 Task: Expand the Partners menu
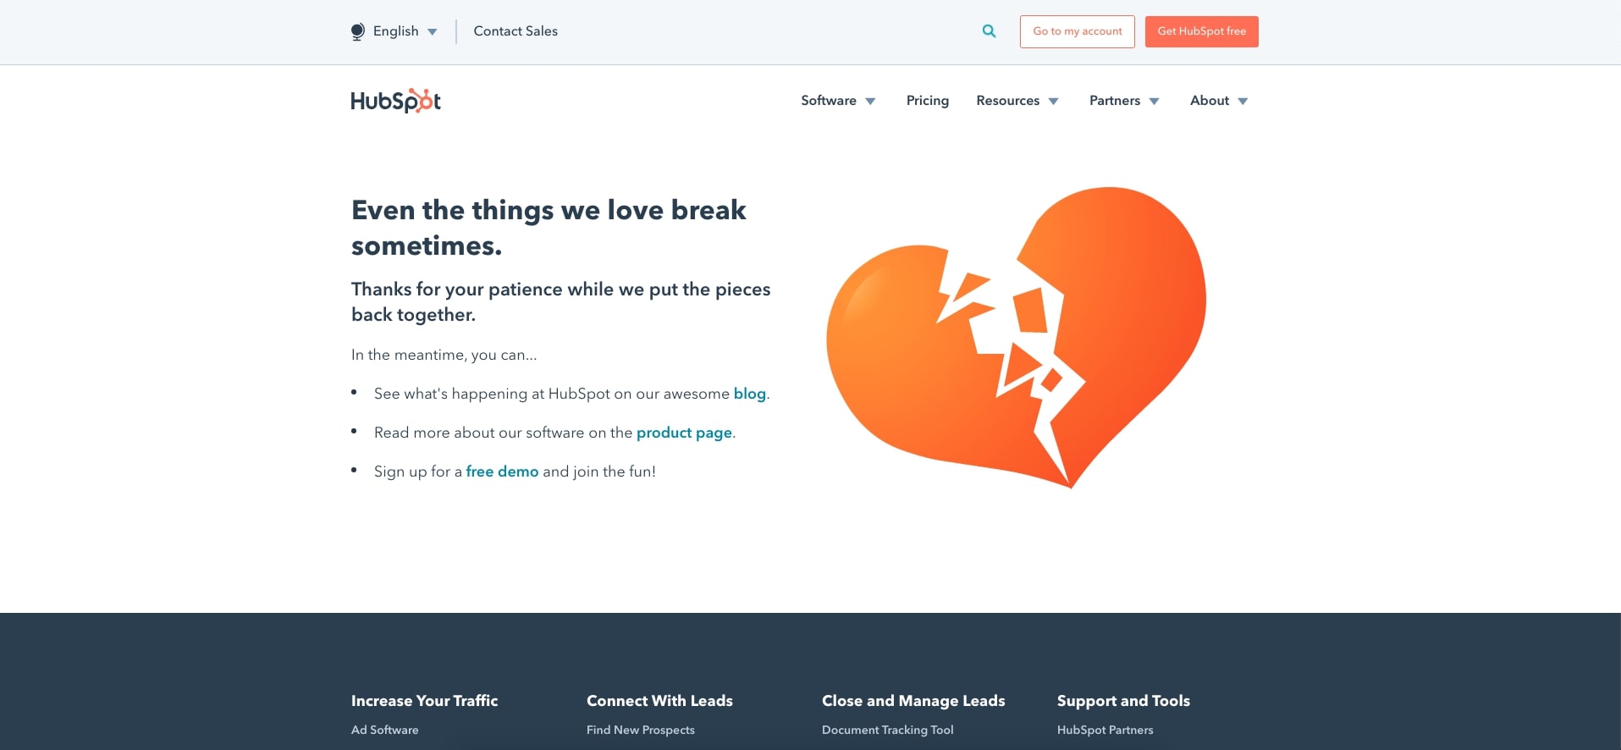pos(1124,101)
